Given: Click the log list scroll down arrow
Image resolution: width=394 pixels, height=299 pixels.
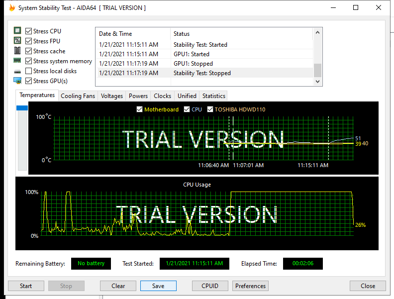Looking at the screenshot, I should [x=317, y=82].
